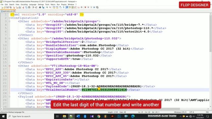Click the line number 23 margin
212x119 pixels.
[x=5, y=90]
